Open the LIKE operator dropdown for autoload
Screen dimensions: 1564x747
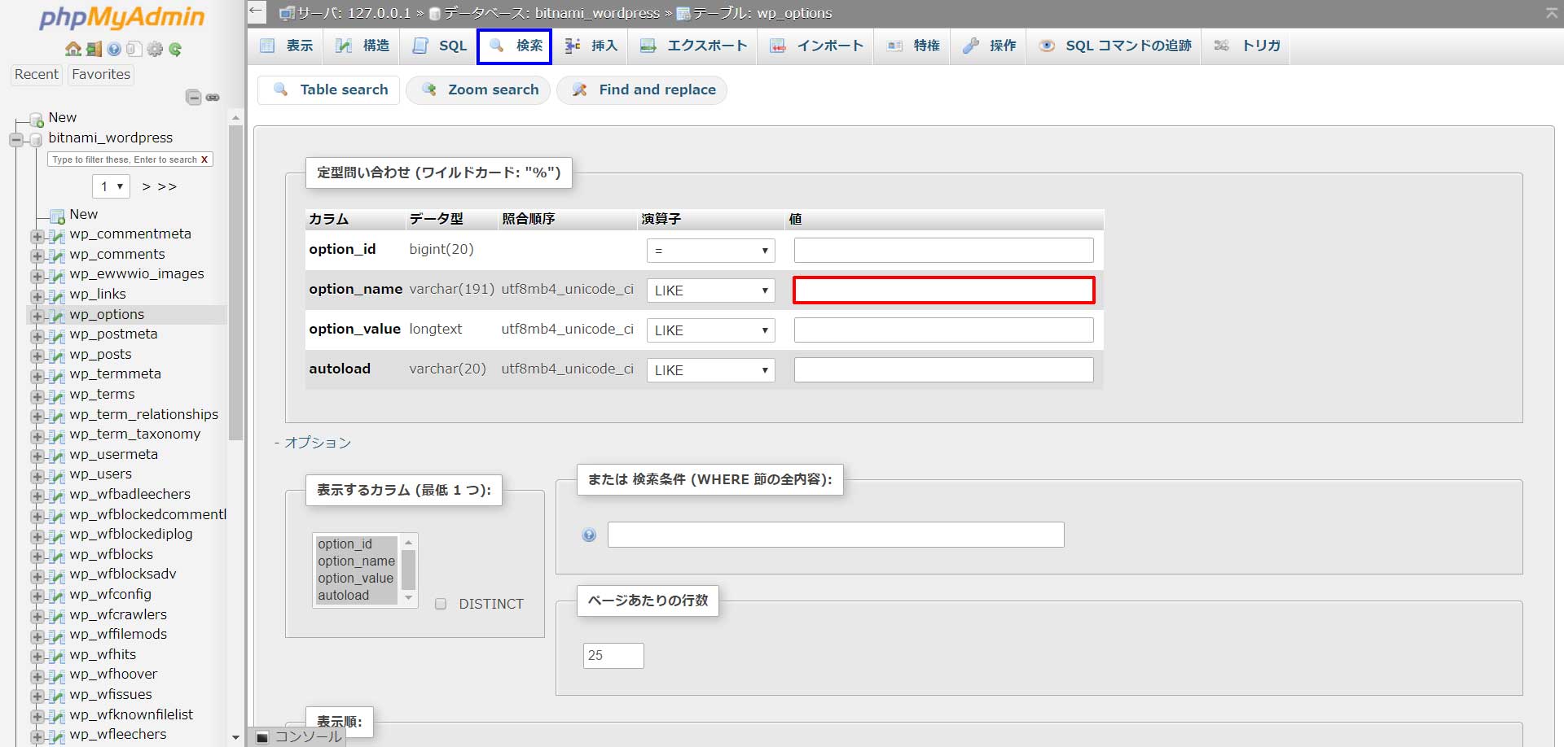[x=710, y=370]
